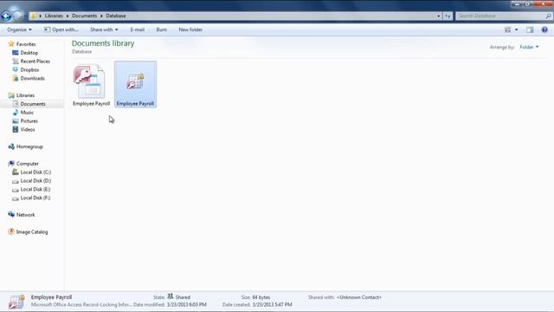Open Network in the navigation pane
554x312 pixels.
(x=25, y=215)
